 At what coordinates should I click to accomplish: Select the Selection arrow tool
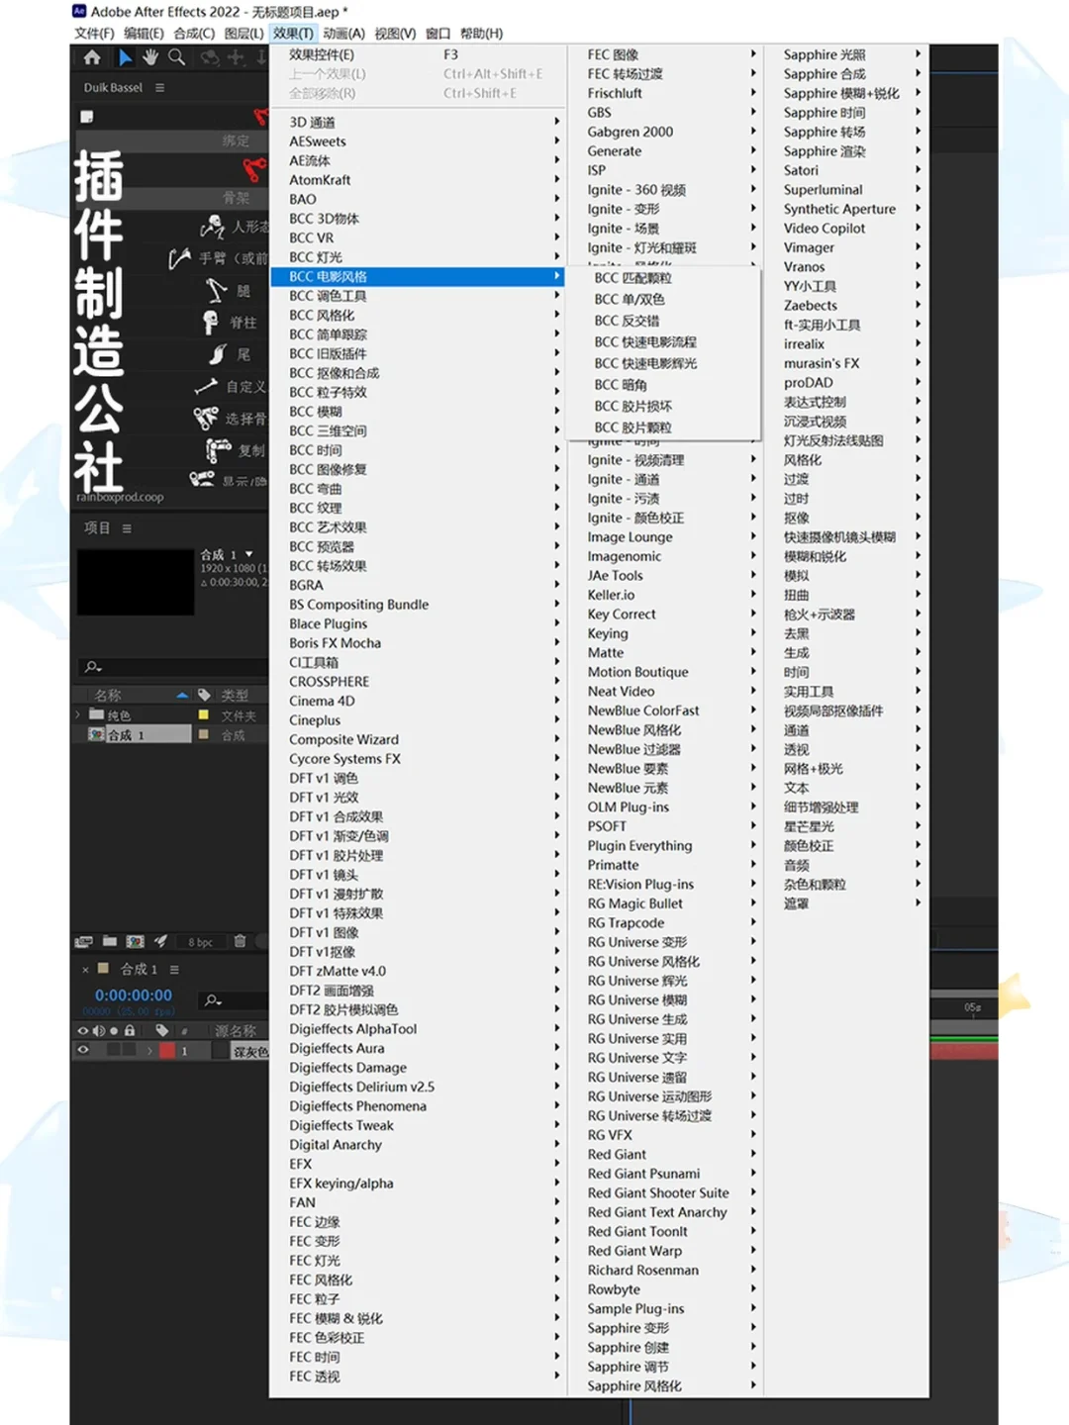pyautogui.click(x=126, y=57)
